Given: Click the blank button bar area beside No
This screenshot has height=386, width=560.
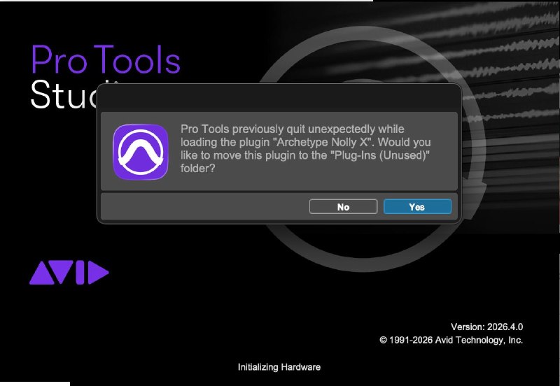Looking at the screenshot, I should [x=205, y=206].
